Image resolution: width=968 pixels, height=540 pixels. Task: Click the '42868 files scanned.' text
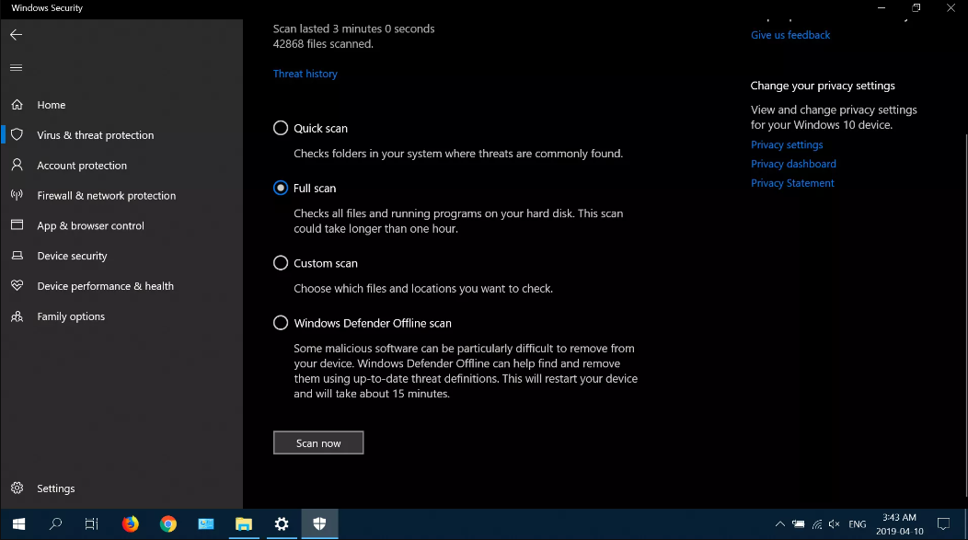pos(323,44)
